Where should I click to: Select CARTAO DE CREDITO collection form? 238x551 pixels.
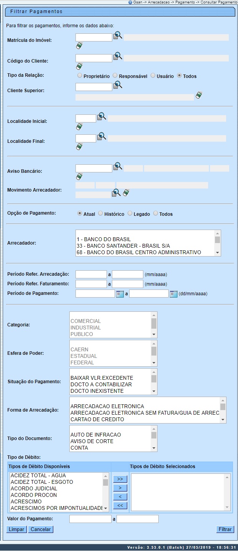(x=102, y=419)
